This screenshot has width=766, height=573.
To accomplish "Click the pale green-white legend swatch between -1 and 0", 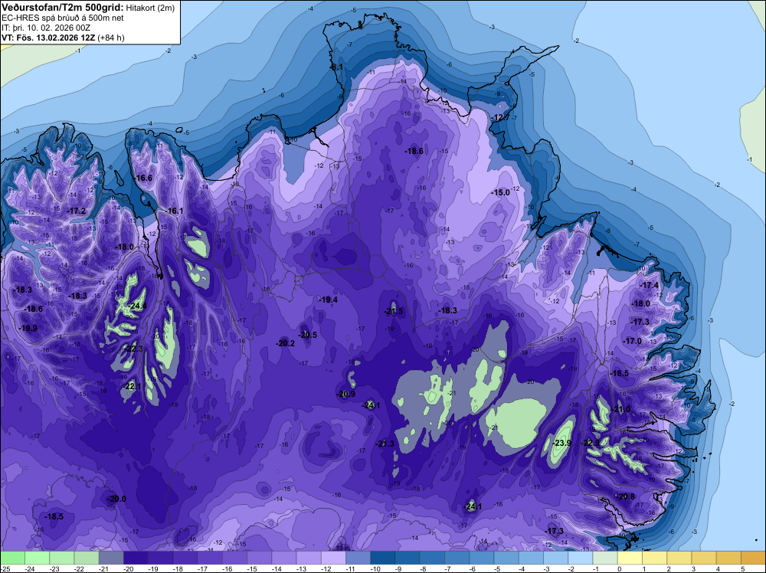I will click(x=605, y=558).
